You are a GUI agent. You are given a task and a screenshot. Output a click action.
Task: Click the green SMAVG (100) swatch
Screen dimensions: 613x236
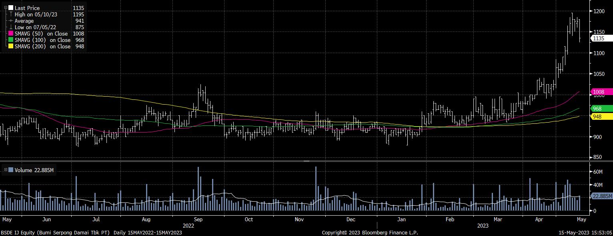point(11,40)
